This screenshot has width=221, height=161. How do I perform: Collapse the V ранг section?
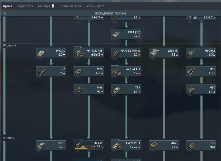click(x=14, y=138)
